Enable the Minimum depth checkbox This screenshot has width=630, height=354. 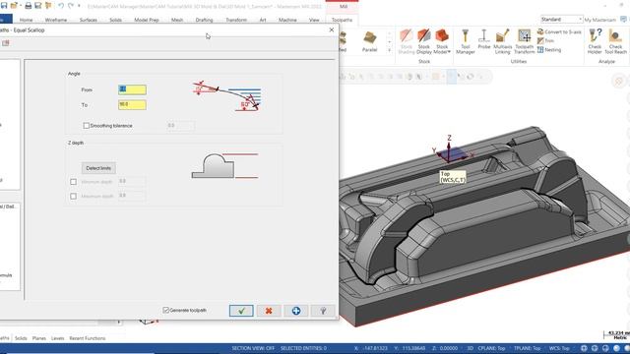coord(73,182)
